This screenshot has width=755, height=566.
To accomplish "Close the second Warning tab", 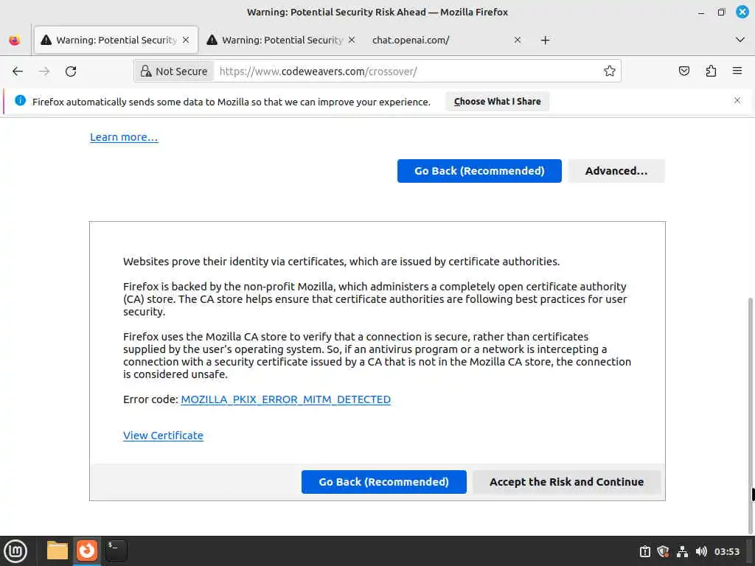I will click(x=352, y=40).
